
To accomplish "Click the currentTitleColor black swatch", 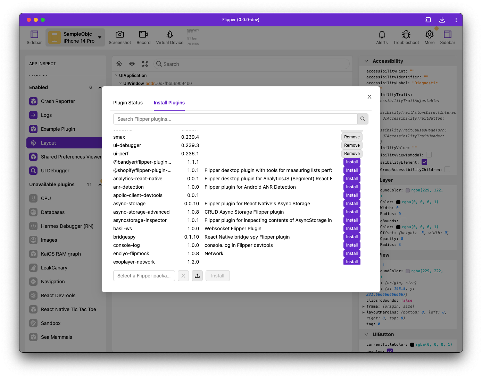I will click(412, 344).
